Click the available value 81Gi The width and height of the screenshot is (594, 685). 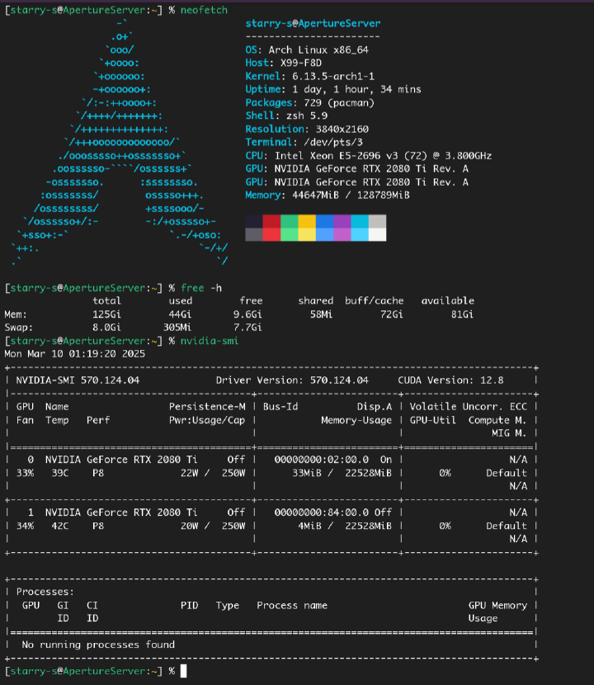click(462, 314)
